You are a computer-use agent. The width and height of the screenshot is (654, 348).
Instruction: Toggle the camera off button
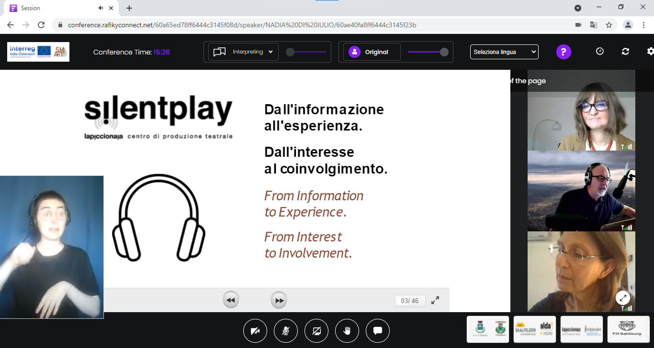(x=255, y=331)
